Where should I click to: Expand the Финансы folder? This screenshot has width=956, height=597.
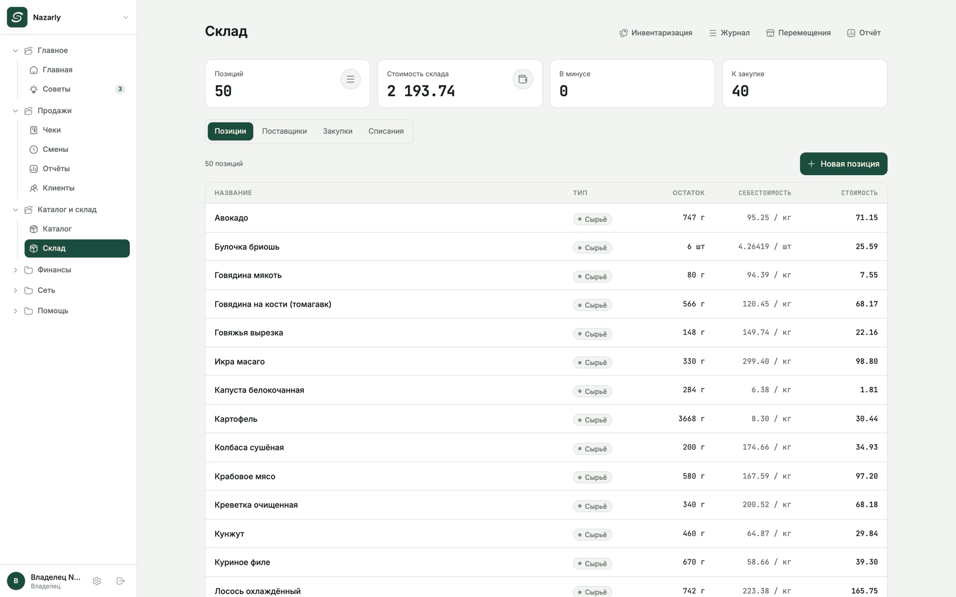15,270
